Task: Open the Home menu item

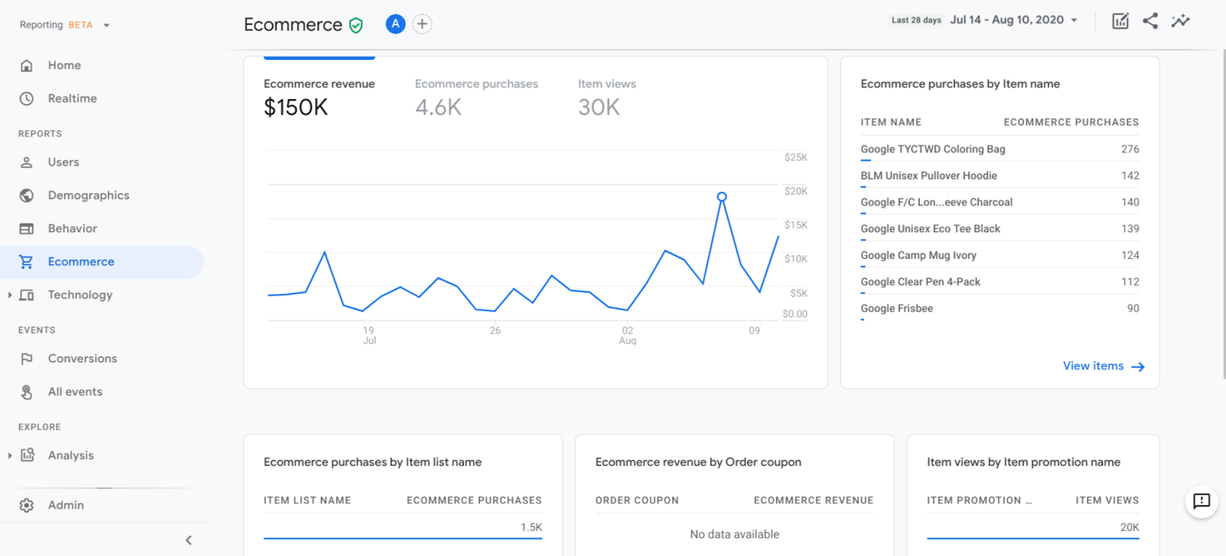Action: (x=64, y=66)
